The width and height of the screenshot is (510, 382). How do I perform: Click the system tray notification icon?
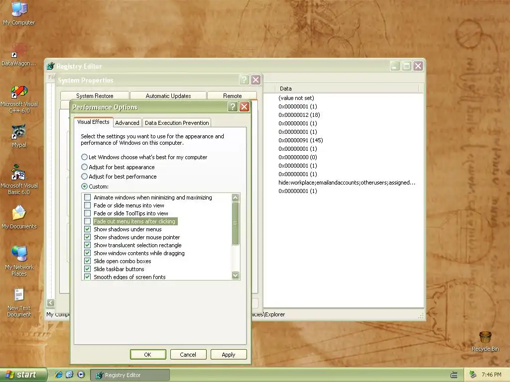click(x=473, y=375)
